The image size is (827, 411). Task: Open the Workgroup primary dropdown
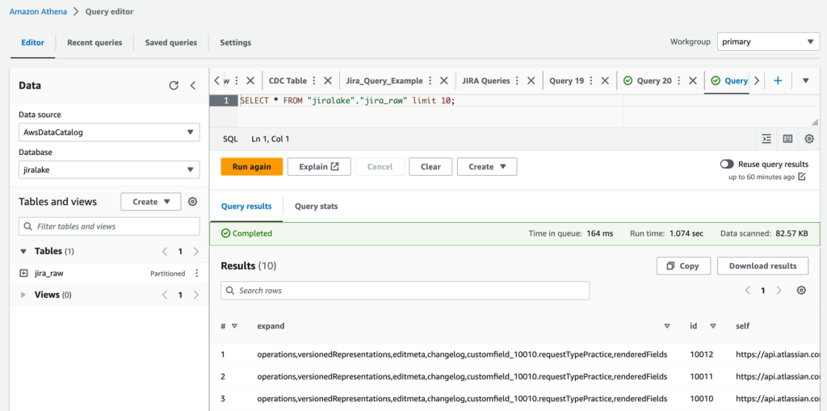(x=768, y=42)
